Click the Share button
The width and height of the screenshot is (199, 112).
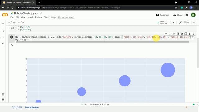tap(178, 15)
